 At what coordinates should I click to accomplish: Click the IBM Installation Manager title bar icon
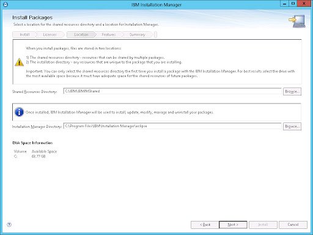(6, 4)
